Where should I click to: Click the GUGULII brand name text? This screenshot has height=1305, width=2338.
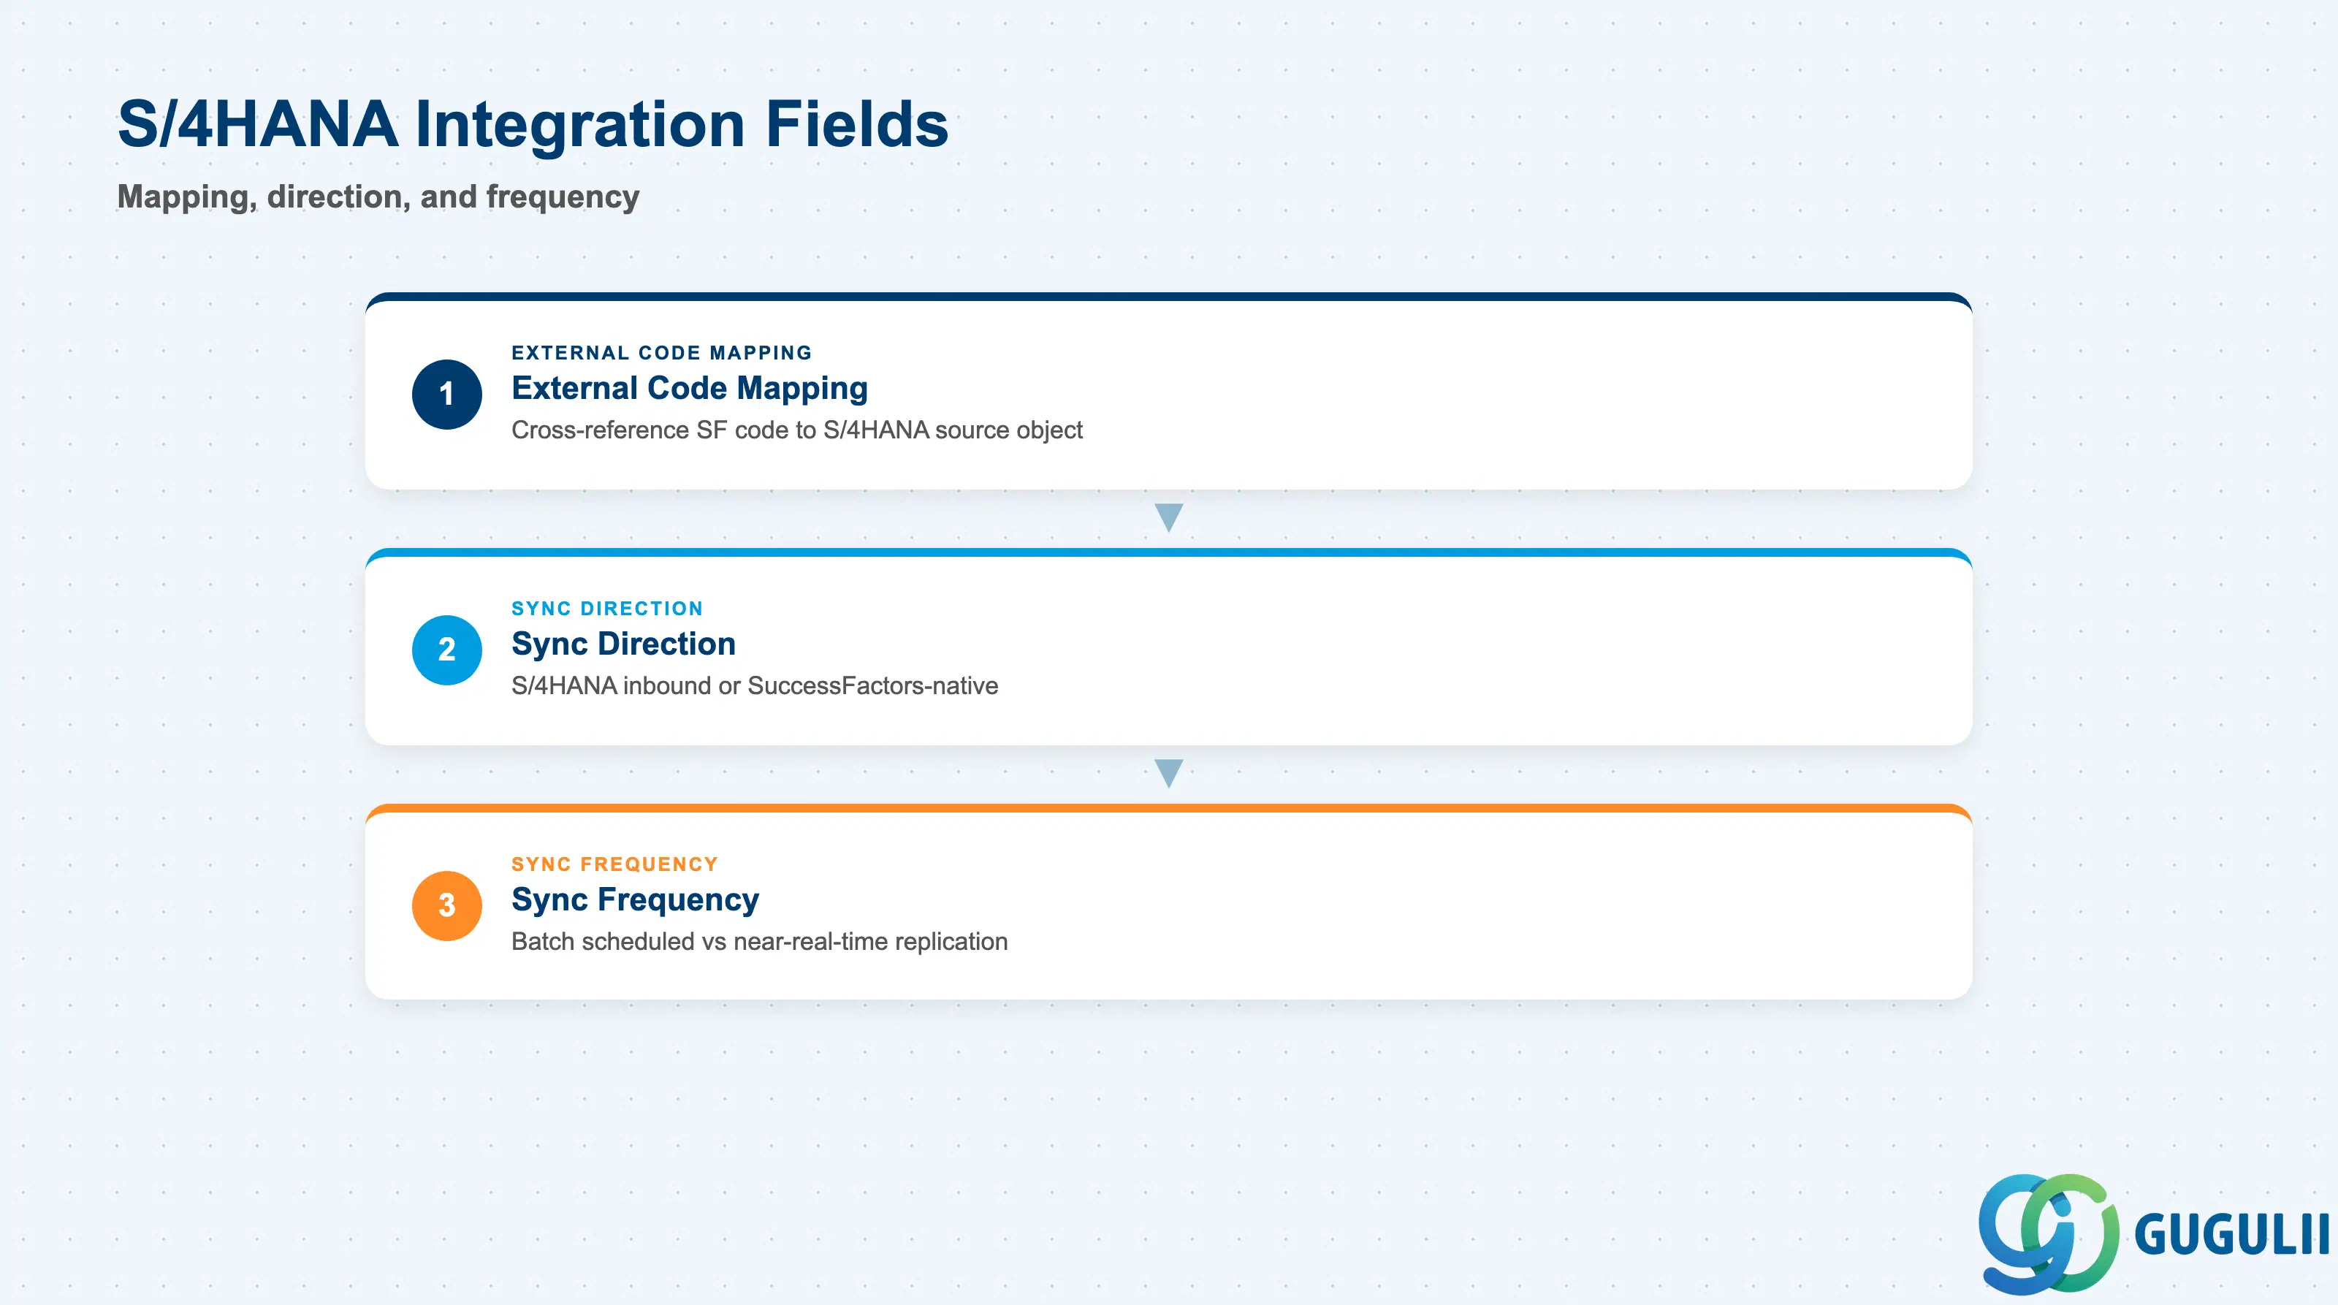pyautogui.click(x=2232, y=1235)
